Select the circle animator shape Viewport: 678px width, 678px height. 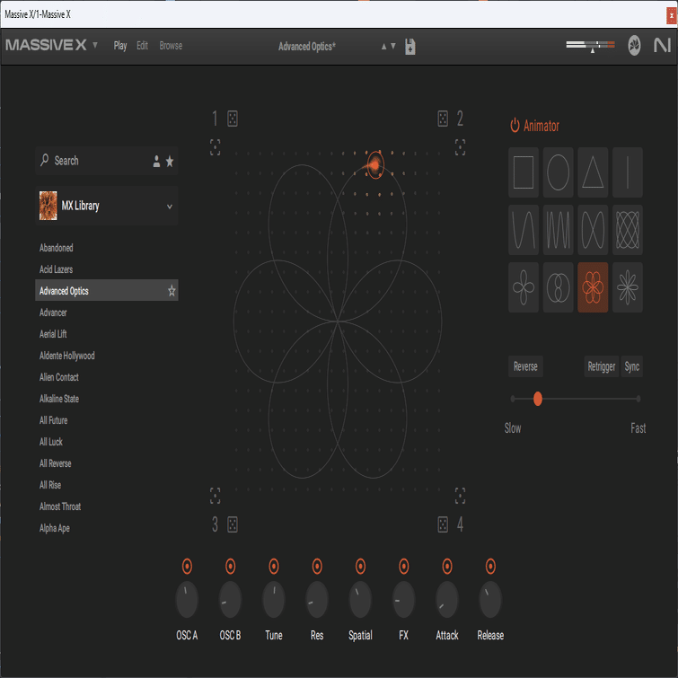pyautogui.click(x=558, y=172)
